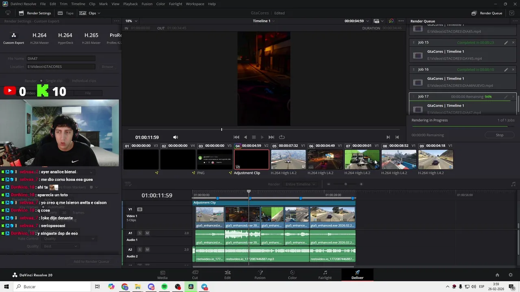This screenshot has width=520, height=292.
Task: Mute the viewer audio speaker
Action: [x=175, y=137]
